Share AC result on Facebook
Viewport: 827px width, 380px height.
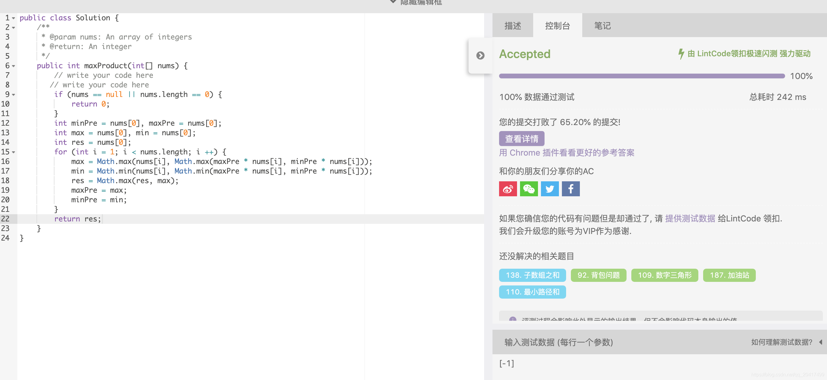click(571, 189)
